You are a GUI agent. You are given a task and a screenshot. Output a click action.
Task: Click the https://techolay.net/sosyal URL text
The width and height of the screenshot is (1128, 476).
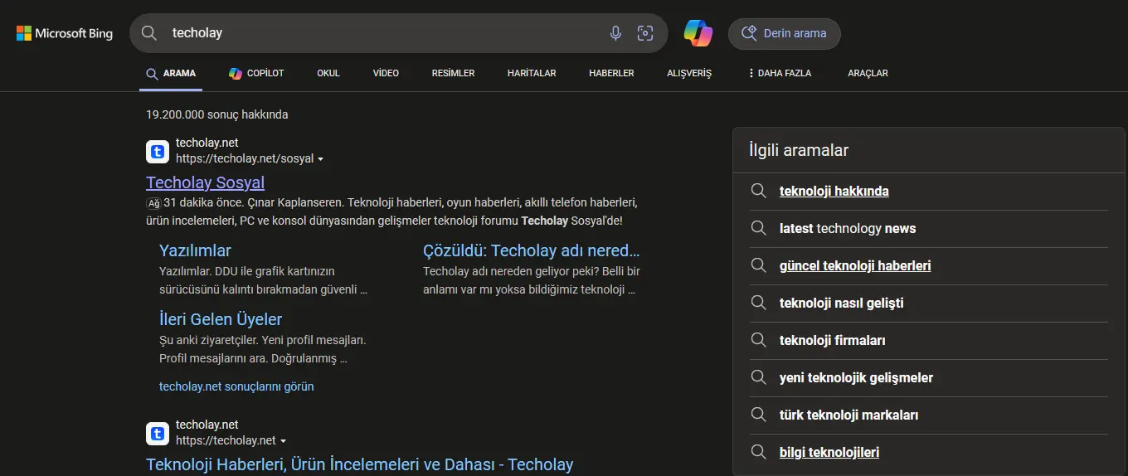point(245,158)
